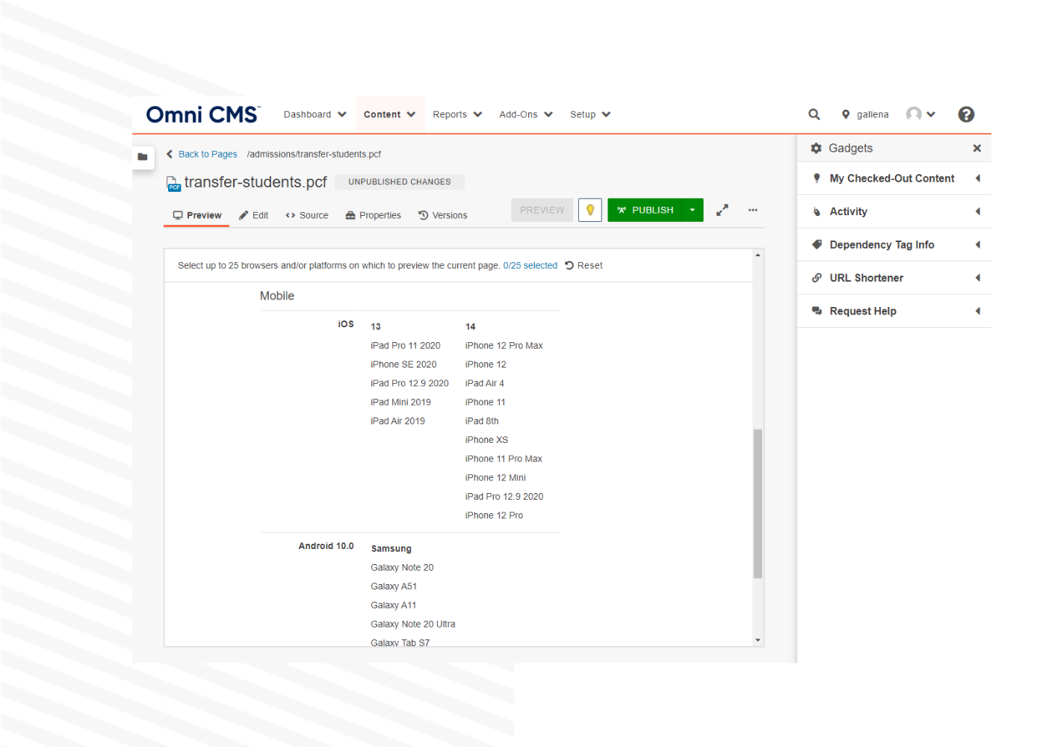Select Galaxy Note 20
This screenshot has width=1046, height=747.
click(402, 568)
